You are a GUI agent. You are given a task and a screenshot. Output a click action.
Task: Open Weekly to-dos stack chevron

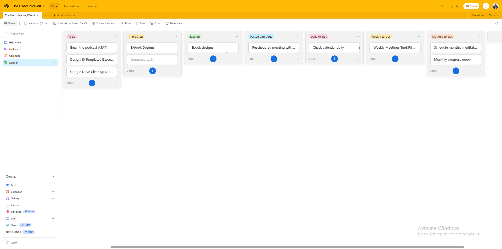click(x=419, y=37)
